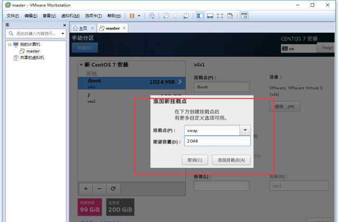
Task: Click the full screen mode icon
Action: [220, 16]
